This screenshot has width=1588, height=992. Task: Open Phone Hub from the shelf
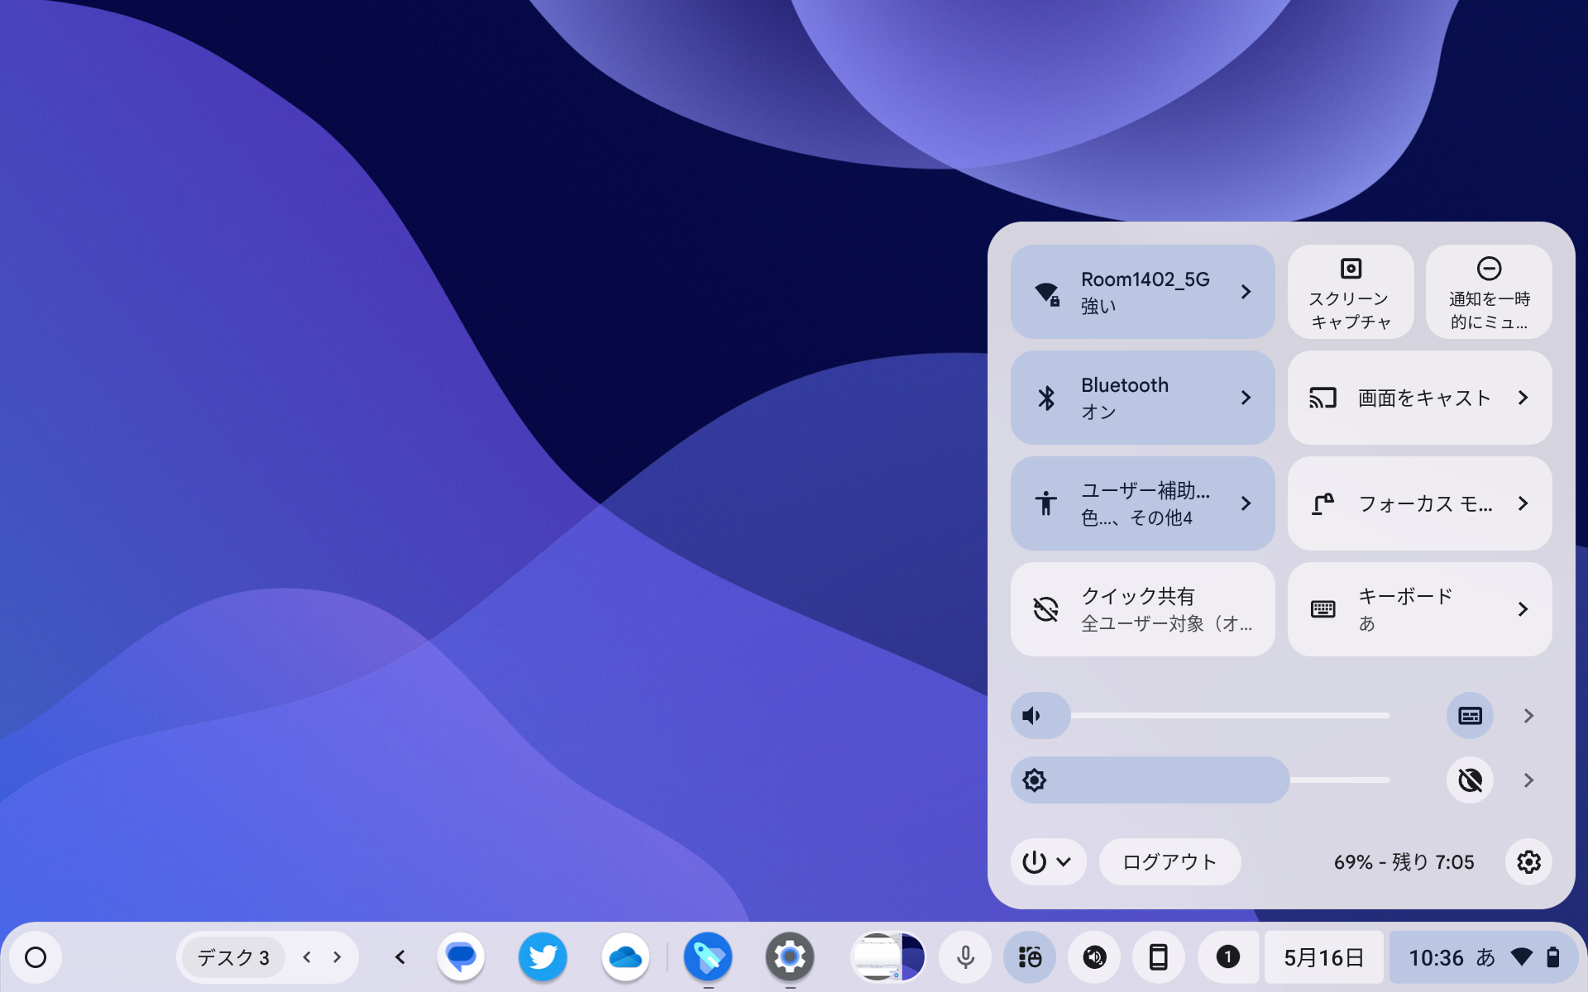click(1159, 956)
